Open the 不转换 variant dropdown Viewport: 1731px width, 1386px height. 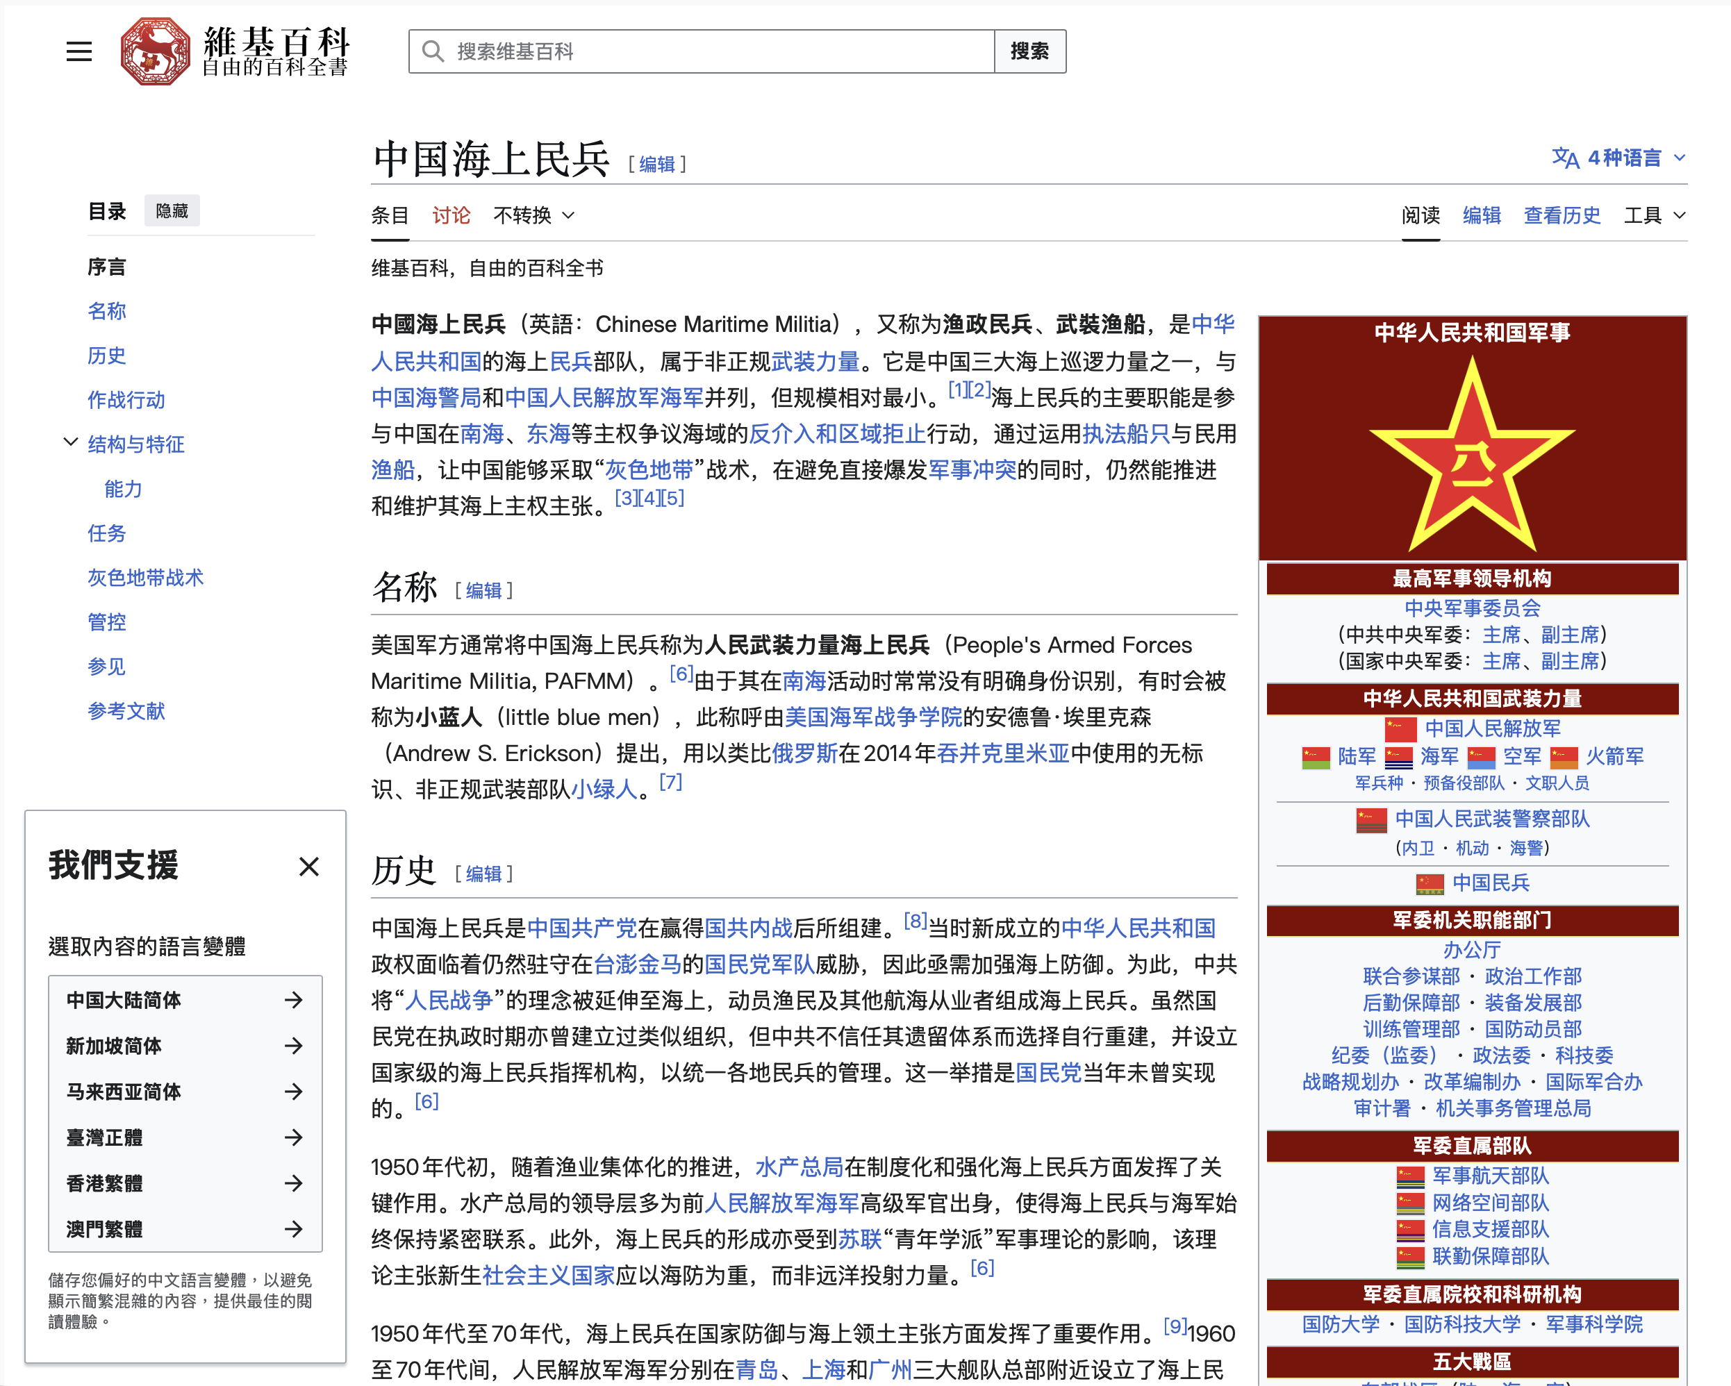pyautogui.click(x=534, y=215)
